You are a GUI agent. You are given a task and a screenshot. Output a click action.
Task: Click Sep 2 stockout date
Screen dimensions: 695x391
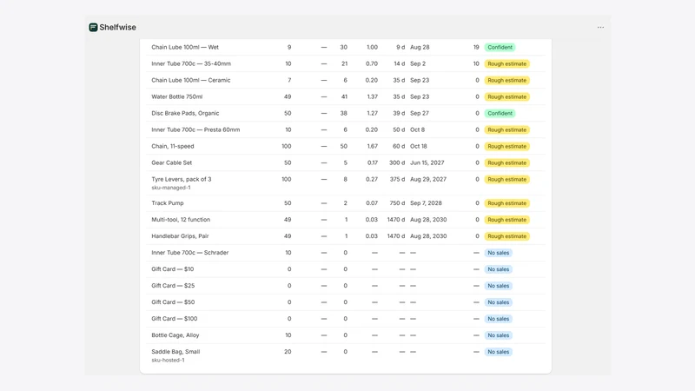pos(418,63)
